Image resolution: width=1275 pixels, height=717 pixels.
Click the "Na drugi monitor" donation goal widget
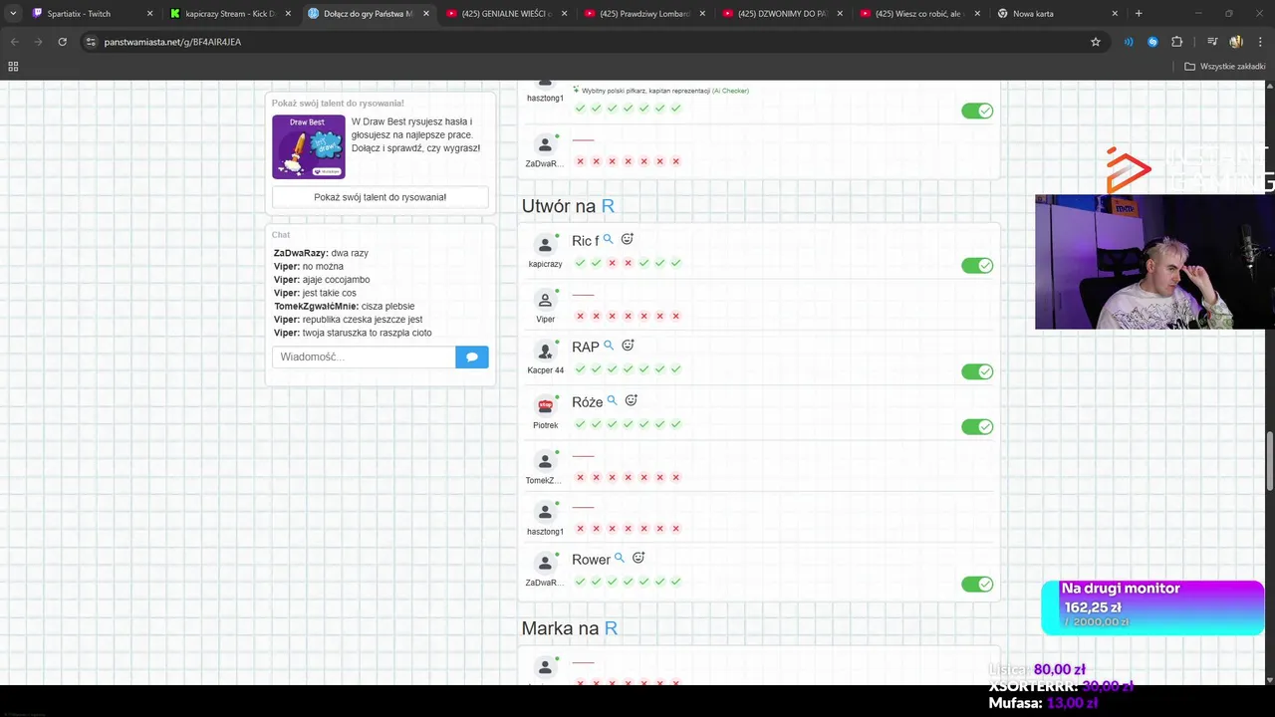(1152, 606)
